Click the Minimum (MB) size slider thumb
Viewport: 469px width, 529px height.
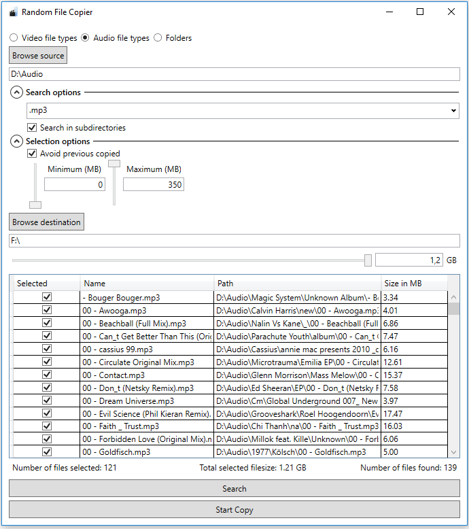coord(35,205)
